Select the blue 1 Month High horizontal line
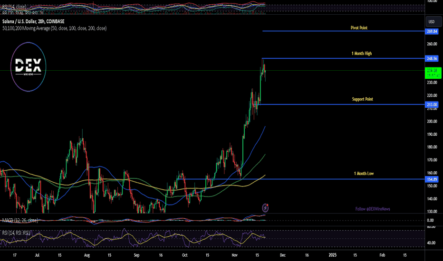Viewport: 443px width, 261px height. coord(344,58)
